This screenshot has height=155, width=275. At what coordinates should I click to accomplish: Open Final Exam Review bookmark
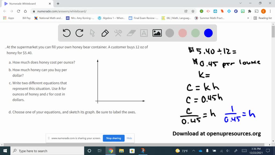(143, 18)
